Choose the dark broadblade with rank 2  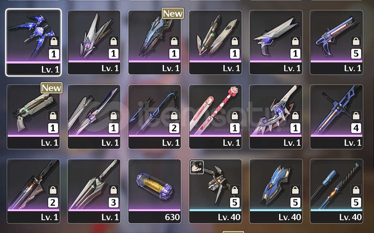33,191
